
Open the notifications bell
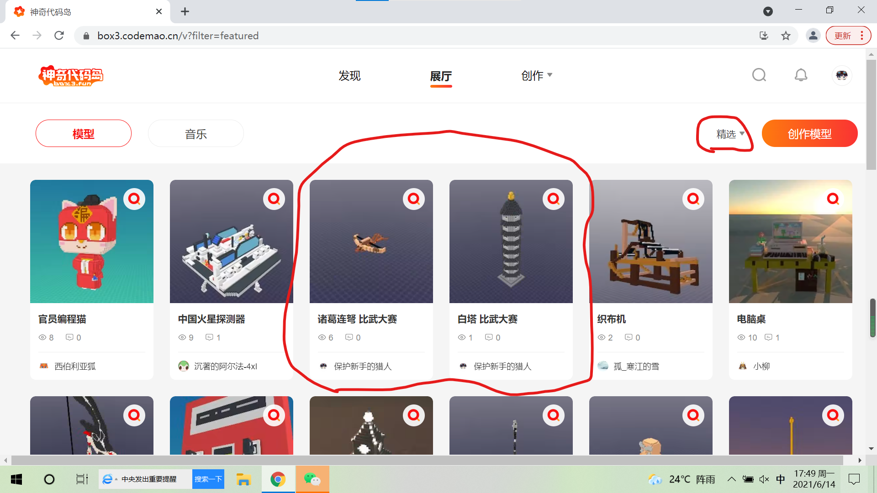[801, 75]
